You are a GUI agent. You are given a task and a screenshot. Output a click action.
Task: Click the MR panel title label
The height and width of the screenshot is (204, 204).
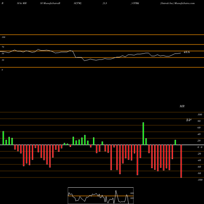[182, 106]
